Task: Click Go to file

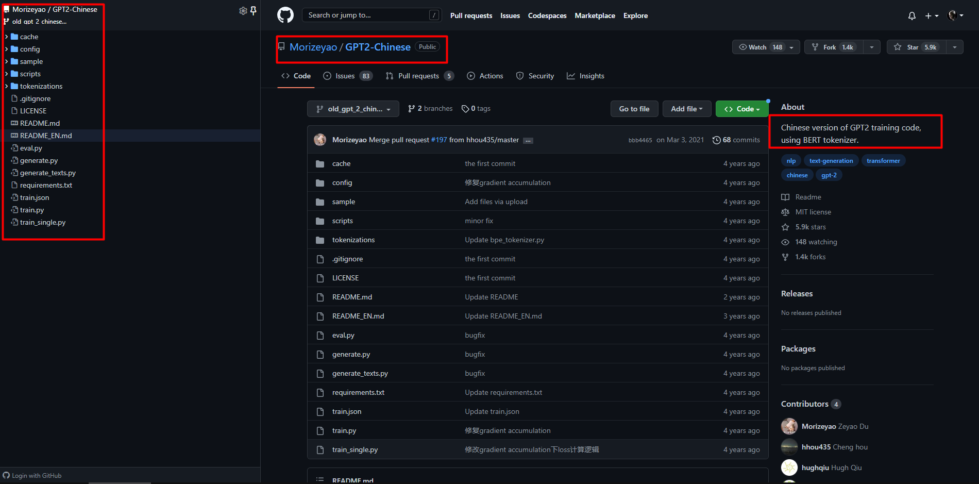Action: click(x=634, y=109)
